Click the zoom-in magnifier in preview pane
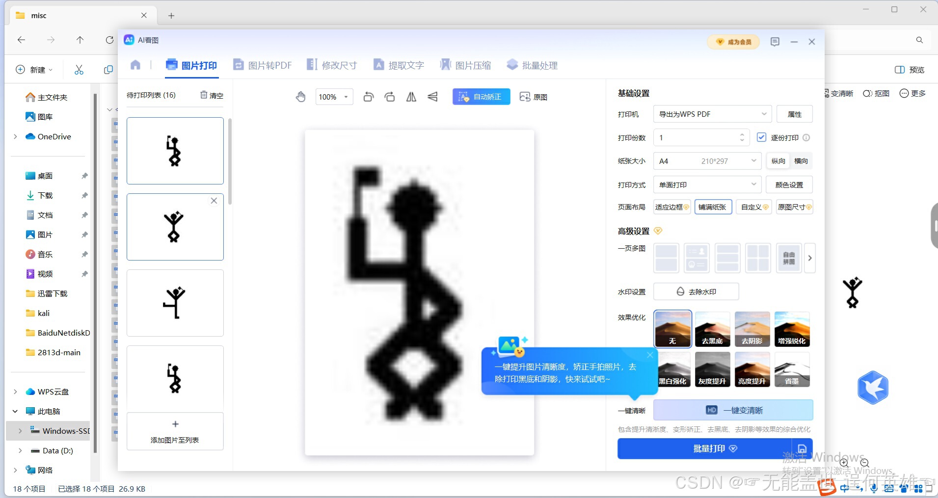 pos(844,463)
